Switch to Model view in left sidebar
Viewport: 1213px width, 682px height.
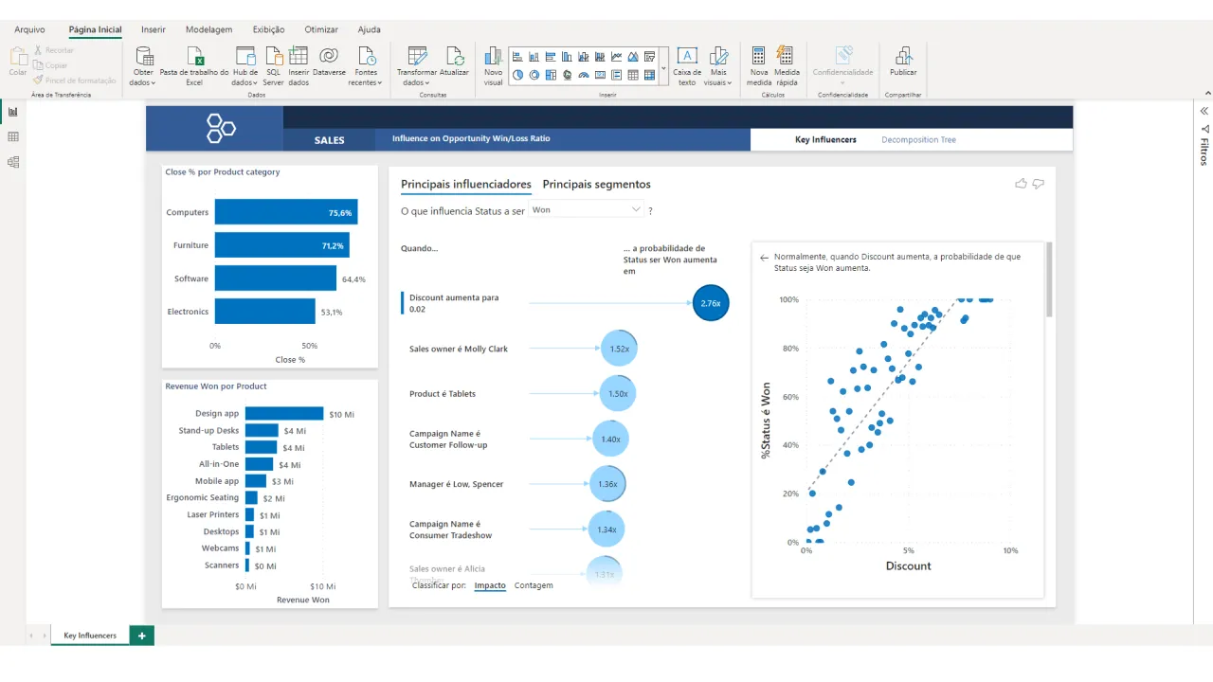tap(13, 162)
